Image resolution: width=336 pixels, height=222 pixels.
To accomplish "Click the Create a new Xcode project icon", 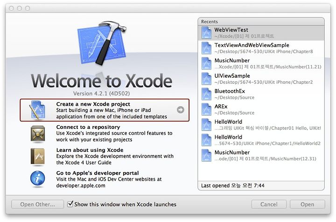I will click(x=37, y=110).
